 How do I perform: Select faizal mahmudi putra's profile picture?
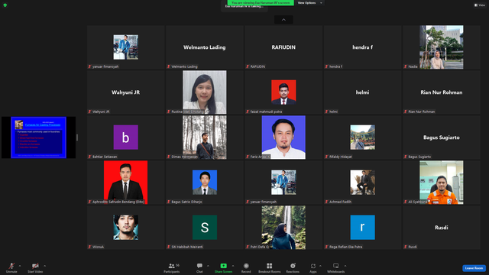coord(283,92)
